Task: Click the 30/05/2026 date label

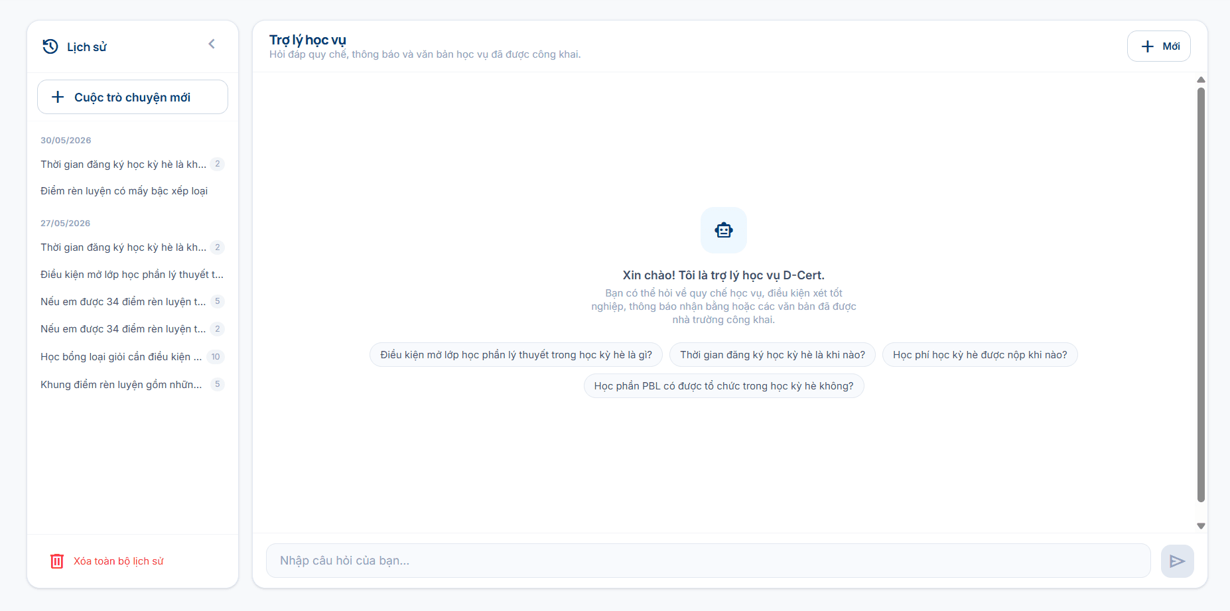Action: (66, 141)
